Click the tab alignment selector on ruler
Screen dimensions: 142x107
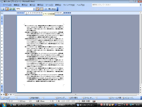(x=2, y=13)
